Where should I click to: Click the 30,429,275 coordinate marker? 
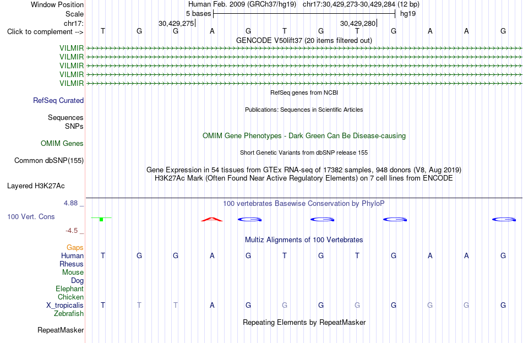click(x=176, y=23)
